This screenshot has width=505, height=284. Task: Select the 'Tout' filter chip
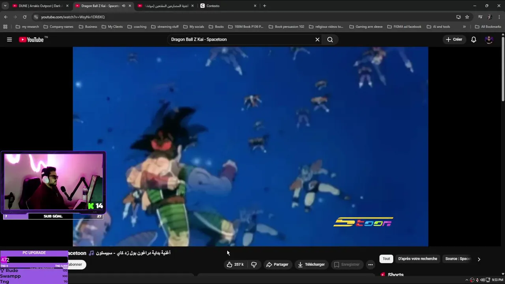tap(386, 259)
